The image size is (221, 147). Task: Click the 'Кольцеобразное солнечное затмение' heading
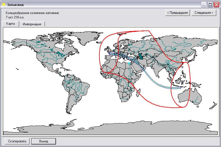click(x=32, y=13)
